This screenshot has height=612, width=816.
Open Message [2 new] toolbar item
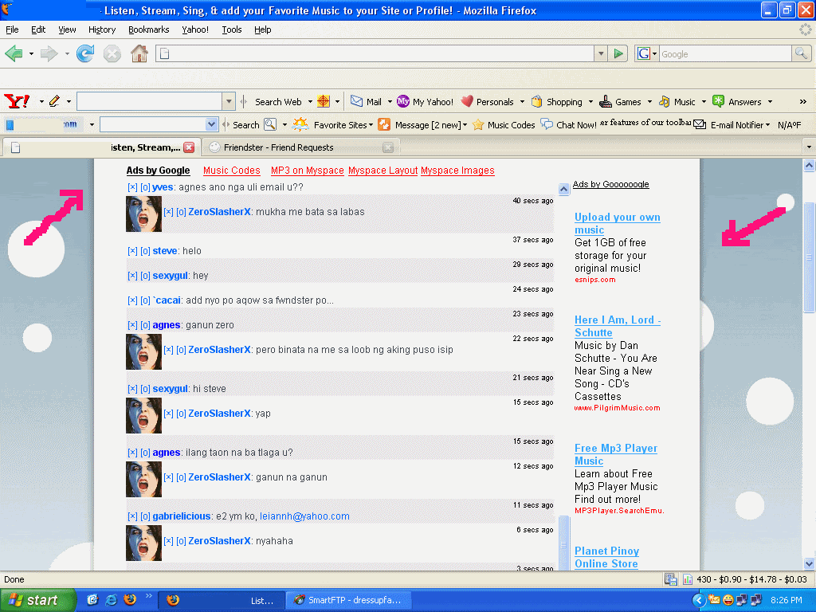(x=422, y=124)
